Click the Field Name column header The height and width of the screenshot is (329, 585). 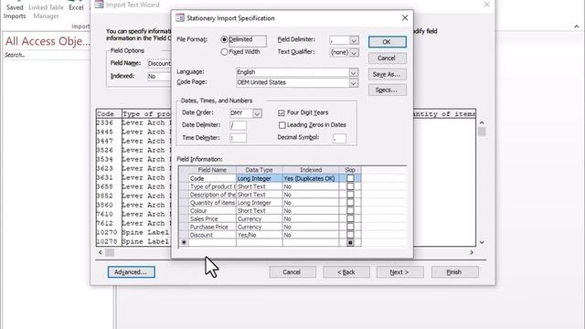click(x=212, y=170)
